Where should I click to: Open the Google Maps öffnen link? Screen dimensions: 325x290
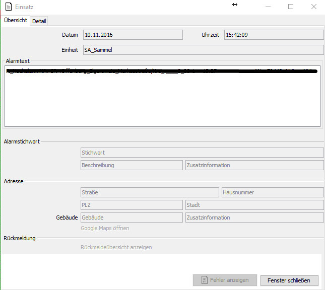pyautogui.click(x=105, y=228)
